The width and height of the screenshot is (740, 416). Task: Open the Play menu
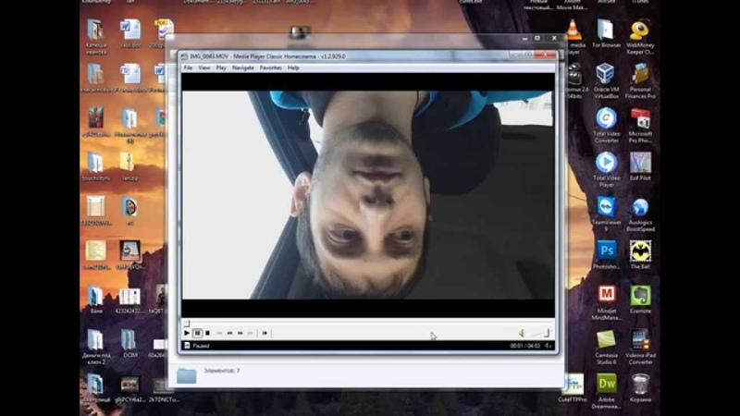221,67
